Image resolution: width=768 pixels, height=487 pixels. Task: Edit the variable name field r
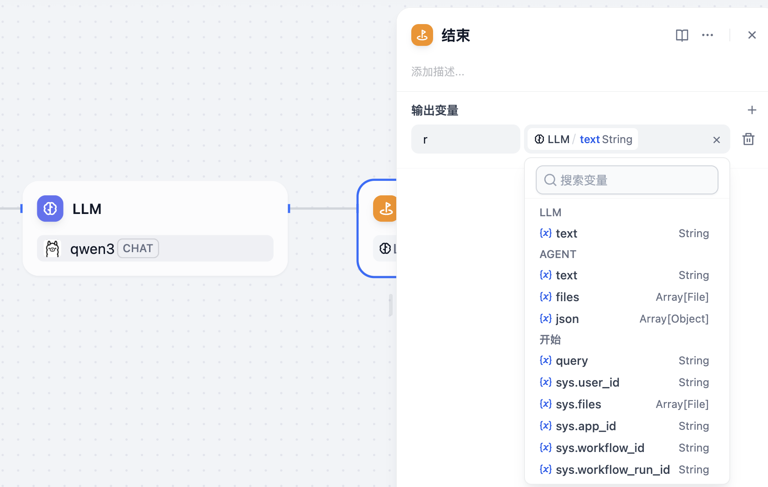click(x=465, y=139)
